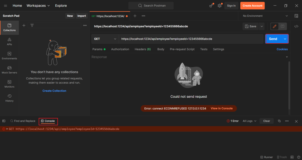Toggle sidebar icon in console bar
The width and height of the screenshot is (302, 160).
point(4,121)
